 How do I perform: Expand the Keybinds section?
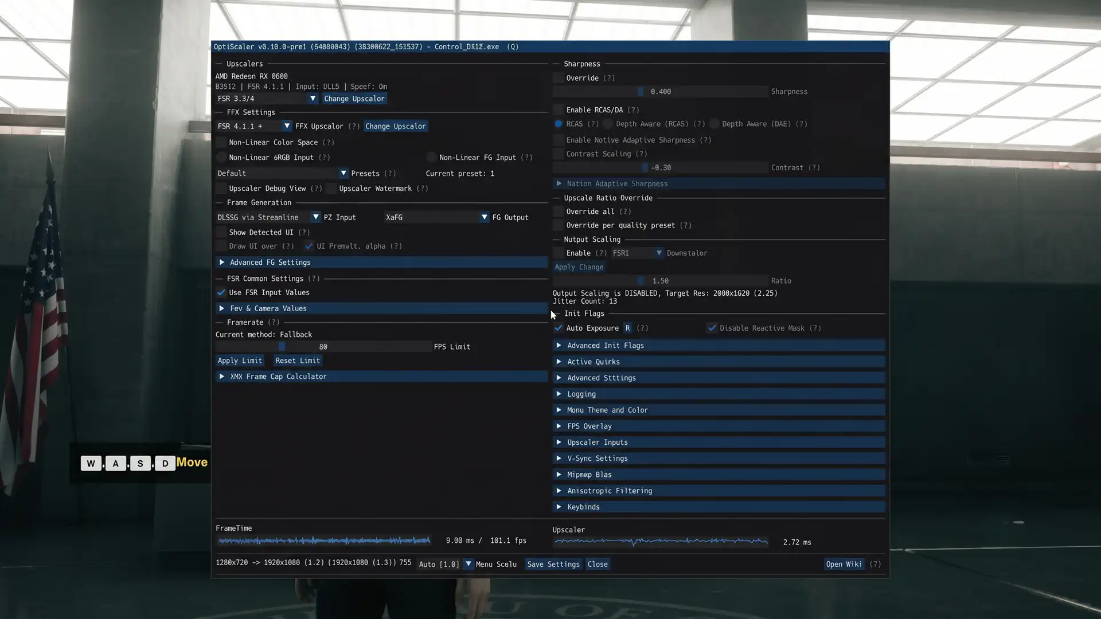pos(719,507)
